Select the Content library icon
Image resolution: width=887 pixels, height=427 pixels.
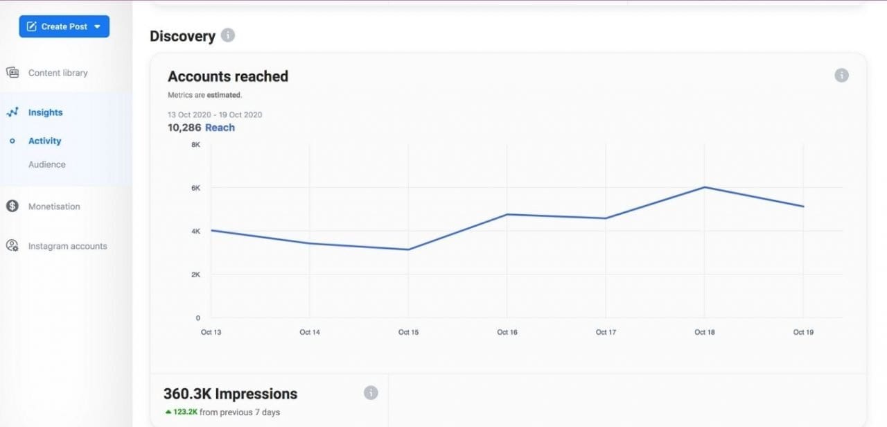12,72
